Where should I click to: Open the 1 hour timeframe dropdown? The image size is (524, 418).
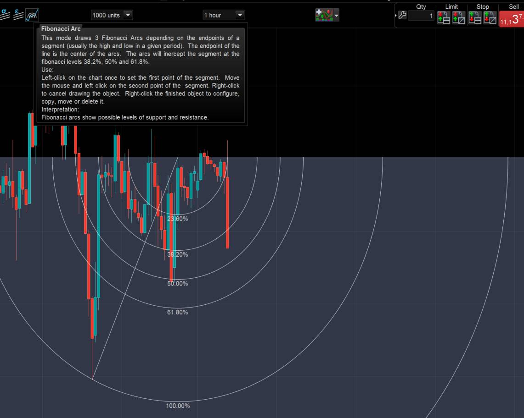tap(224, 15)
